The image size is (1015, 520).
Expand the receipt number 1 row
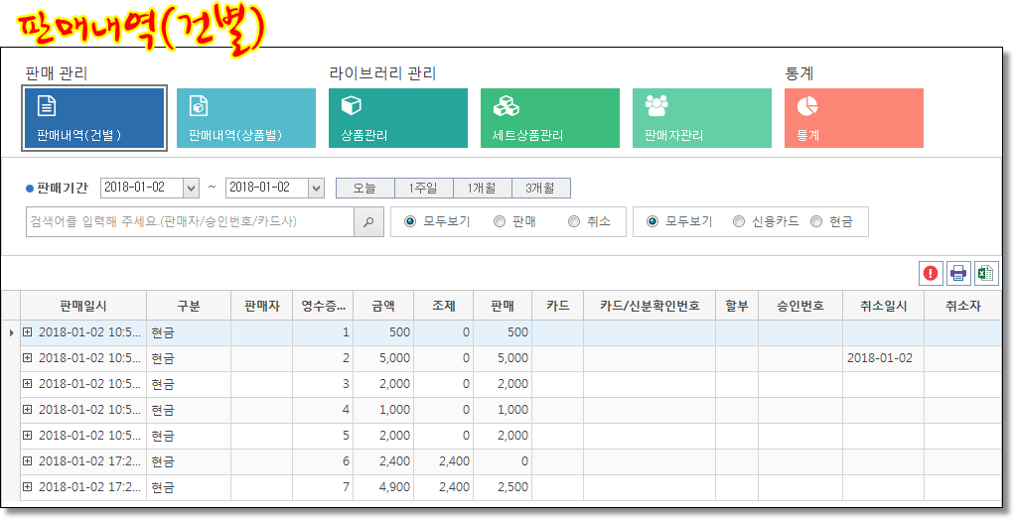tap(28, 332)
